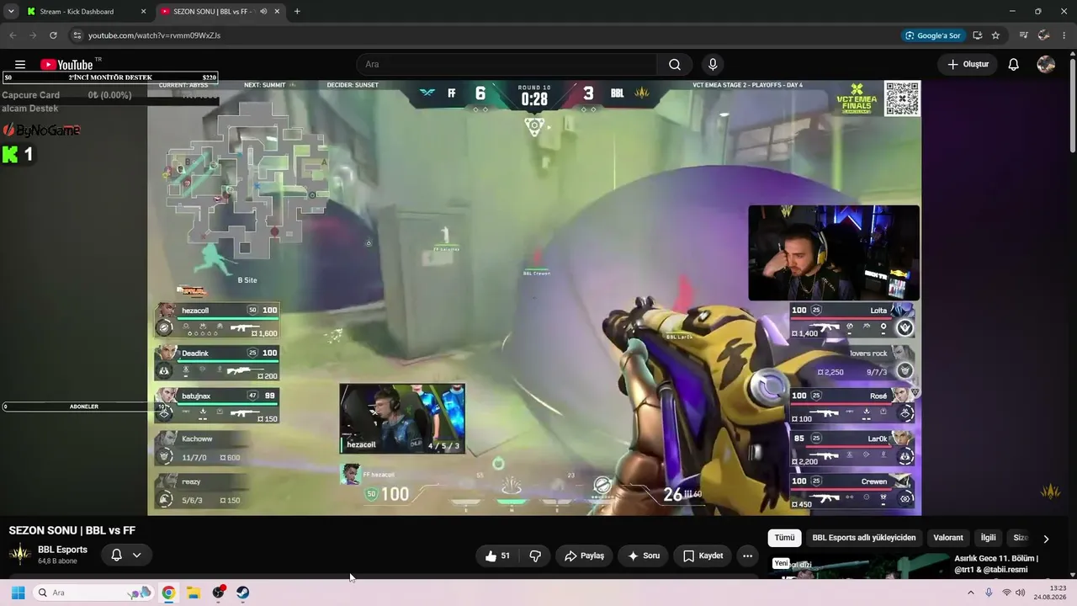View site information icon in address bar

pos(77,35)
